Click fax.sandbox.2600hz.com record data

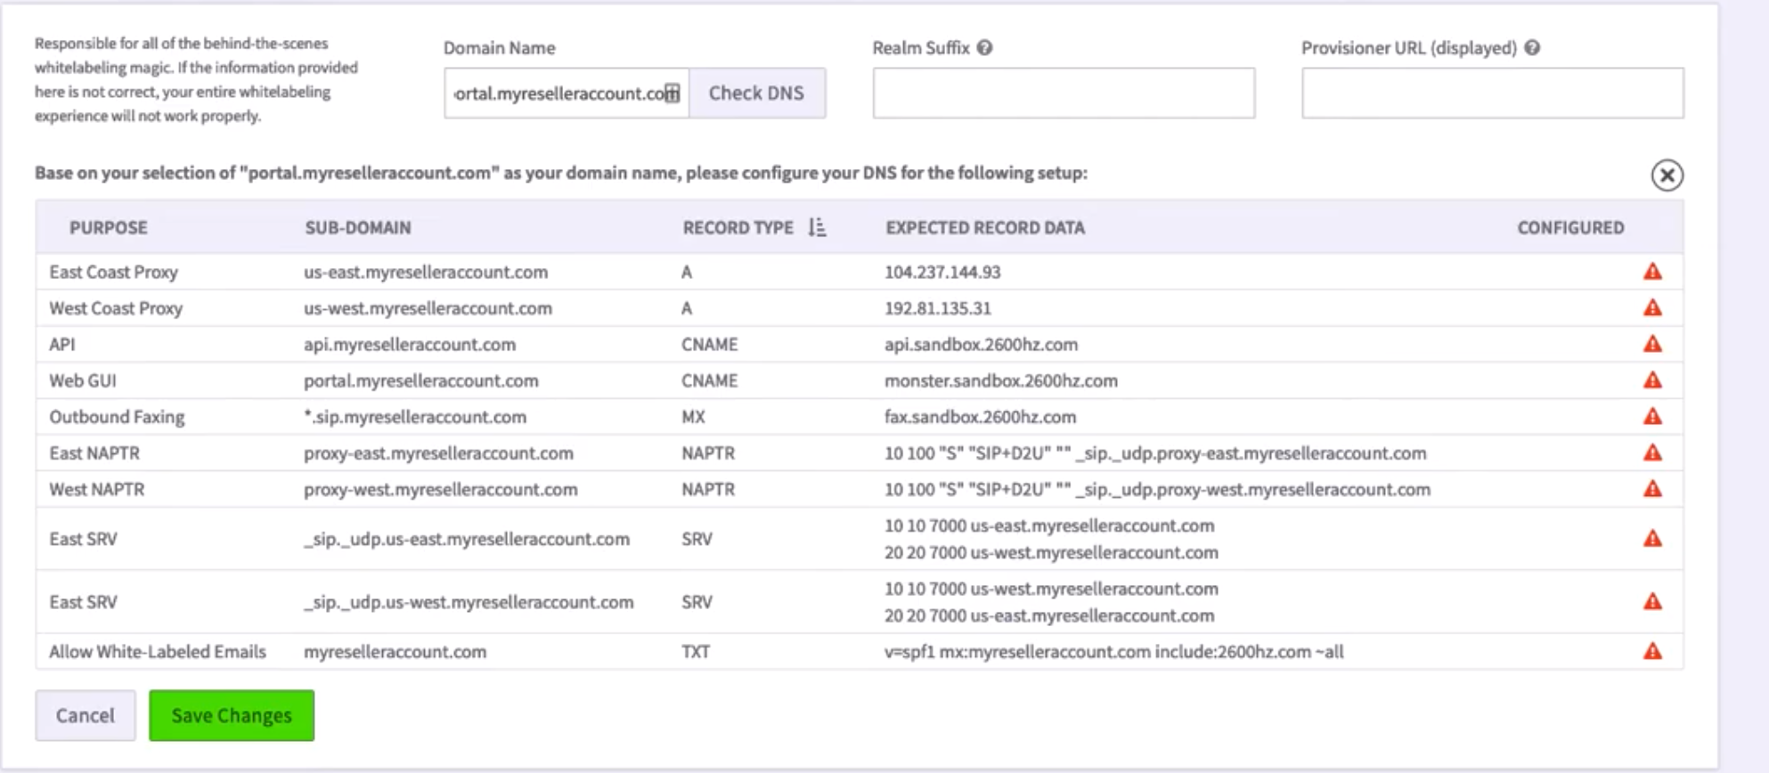(980, 417)
